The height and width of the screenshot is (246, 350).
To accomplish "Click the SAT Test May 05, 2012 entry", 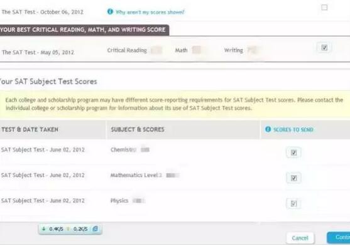I will click(x=38, y=52).
